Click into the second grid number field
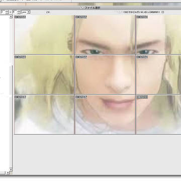Image resolution: width=181 pixels, height=181 pixels. click(15, 12)
